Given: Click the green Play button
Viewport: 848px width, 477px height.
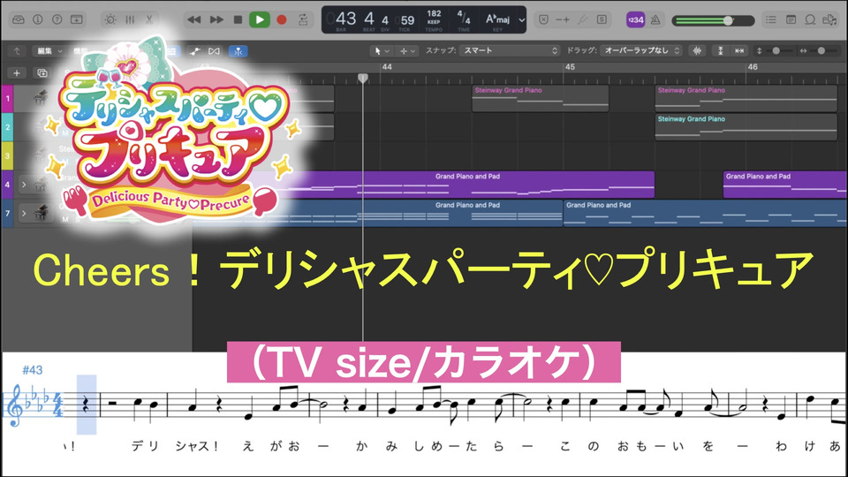Looking at the screenshot, I should tap(260, 19).
